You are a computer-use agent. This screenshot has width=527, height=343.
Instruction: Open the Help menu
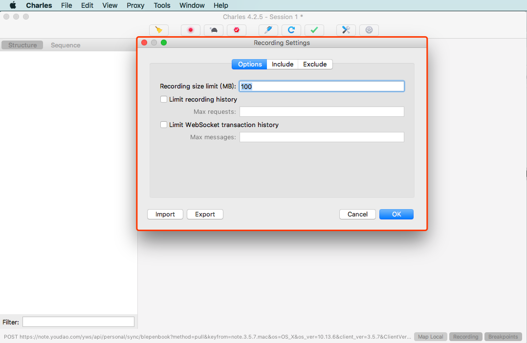(x=221, y=5)
